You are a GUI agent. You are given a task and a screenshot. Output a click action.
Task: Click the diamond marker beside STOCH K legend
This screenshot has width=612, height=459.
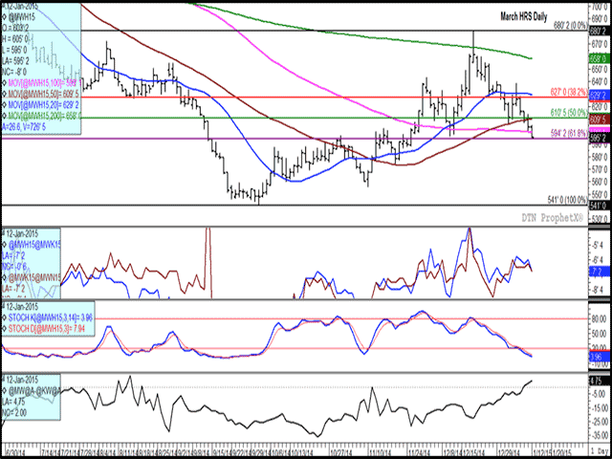4,317
